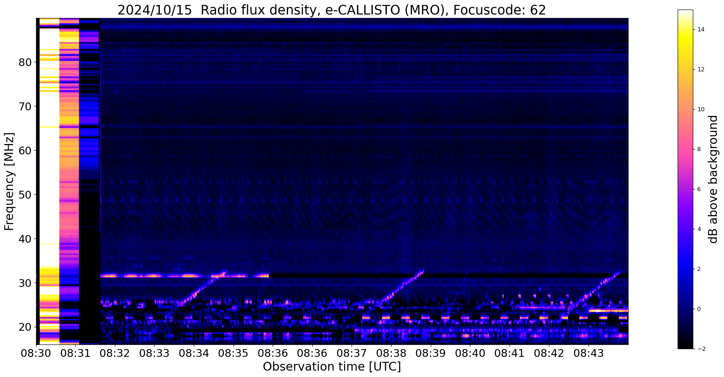This screenshot has height=377, width=724.
Task: Select x-axis tick label 08:42
Action: point(549,353)
